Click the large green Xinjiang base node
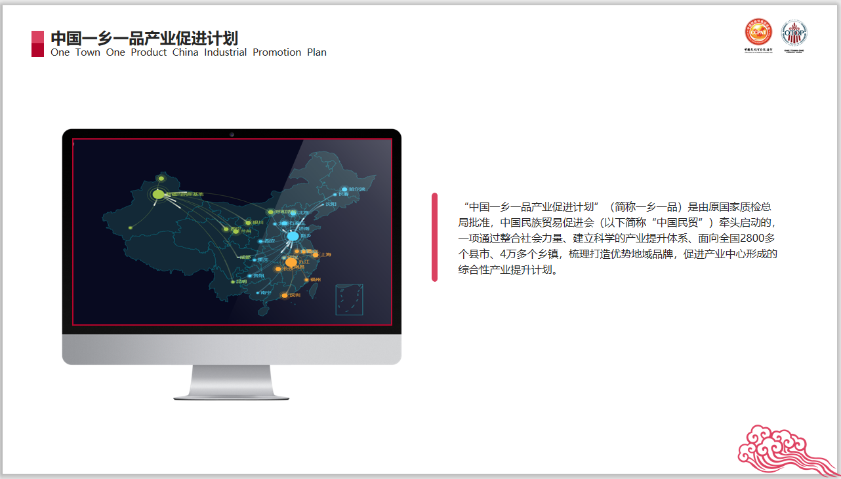This screenshot has width=841, height=479. (x=159, y=194)
